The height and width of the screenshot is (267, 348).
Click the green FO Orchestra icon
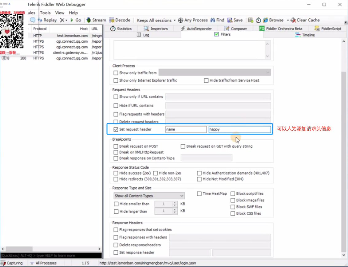[x=262, y=29]
